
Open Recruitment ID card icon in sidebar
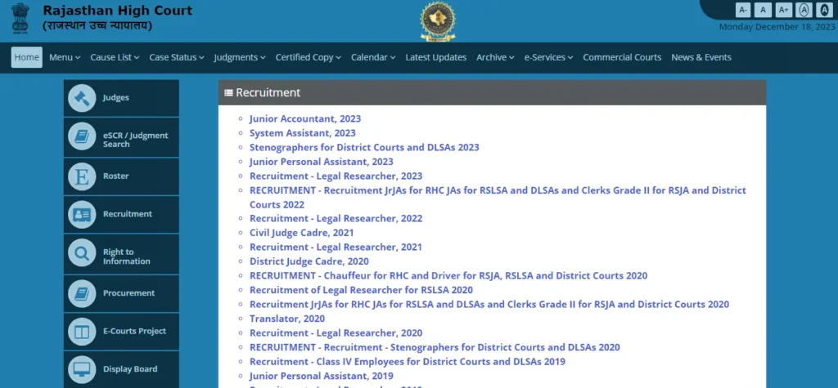coord(82,215)
